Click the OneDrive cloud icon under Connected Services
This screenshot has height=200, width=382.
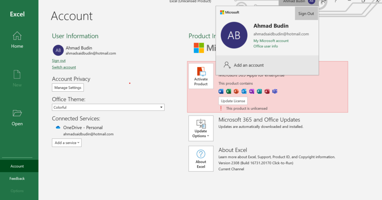(58, 127)
